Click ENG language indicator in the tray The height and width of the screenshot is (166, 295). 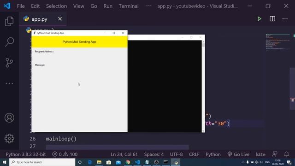[267, 162]
